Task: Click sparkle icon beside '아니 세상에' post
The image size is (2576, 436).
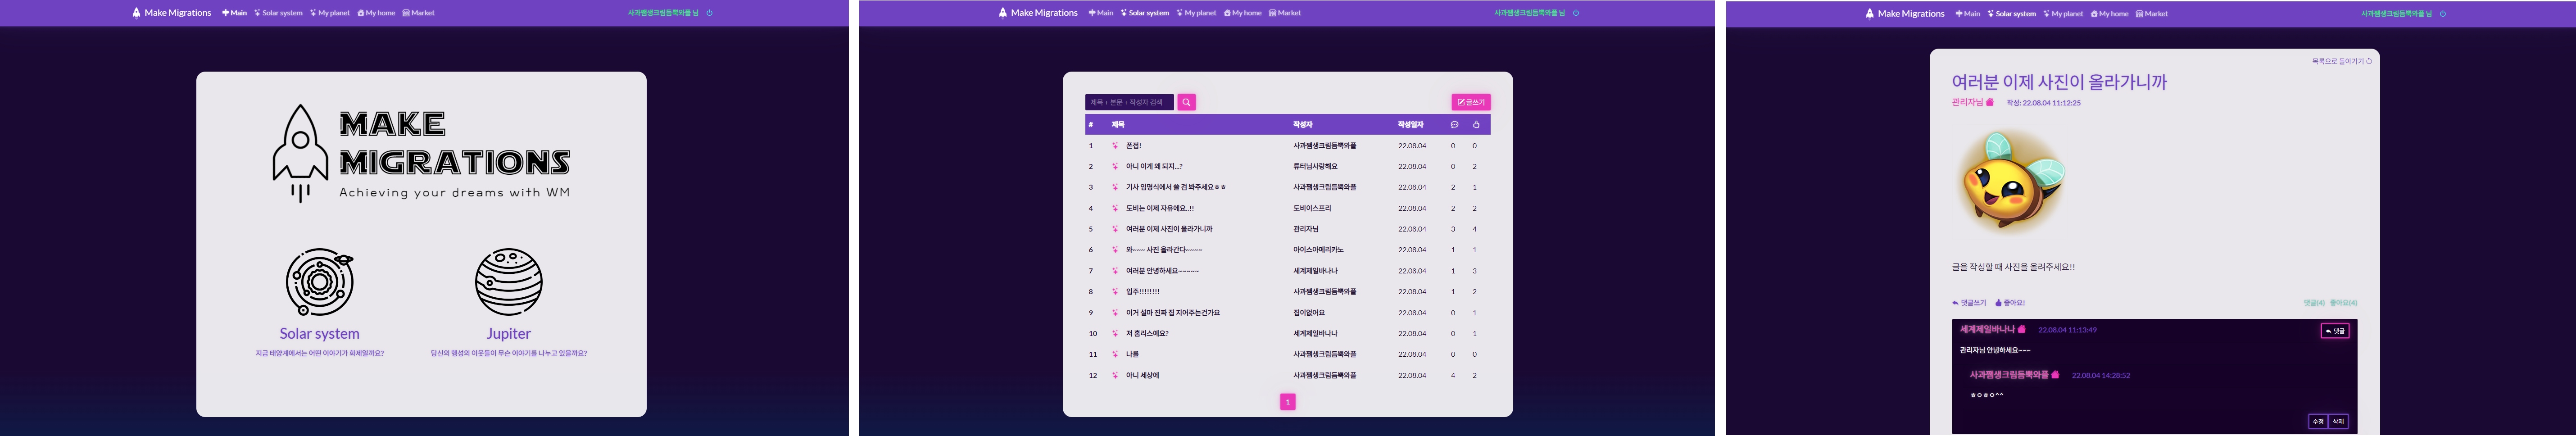Action: (1115, 376)
